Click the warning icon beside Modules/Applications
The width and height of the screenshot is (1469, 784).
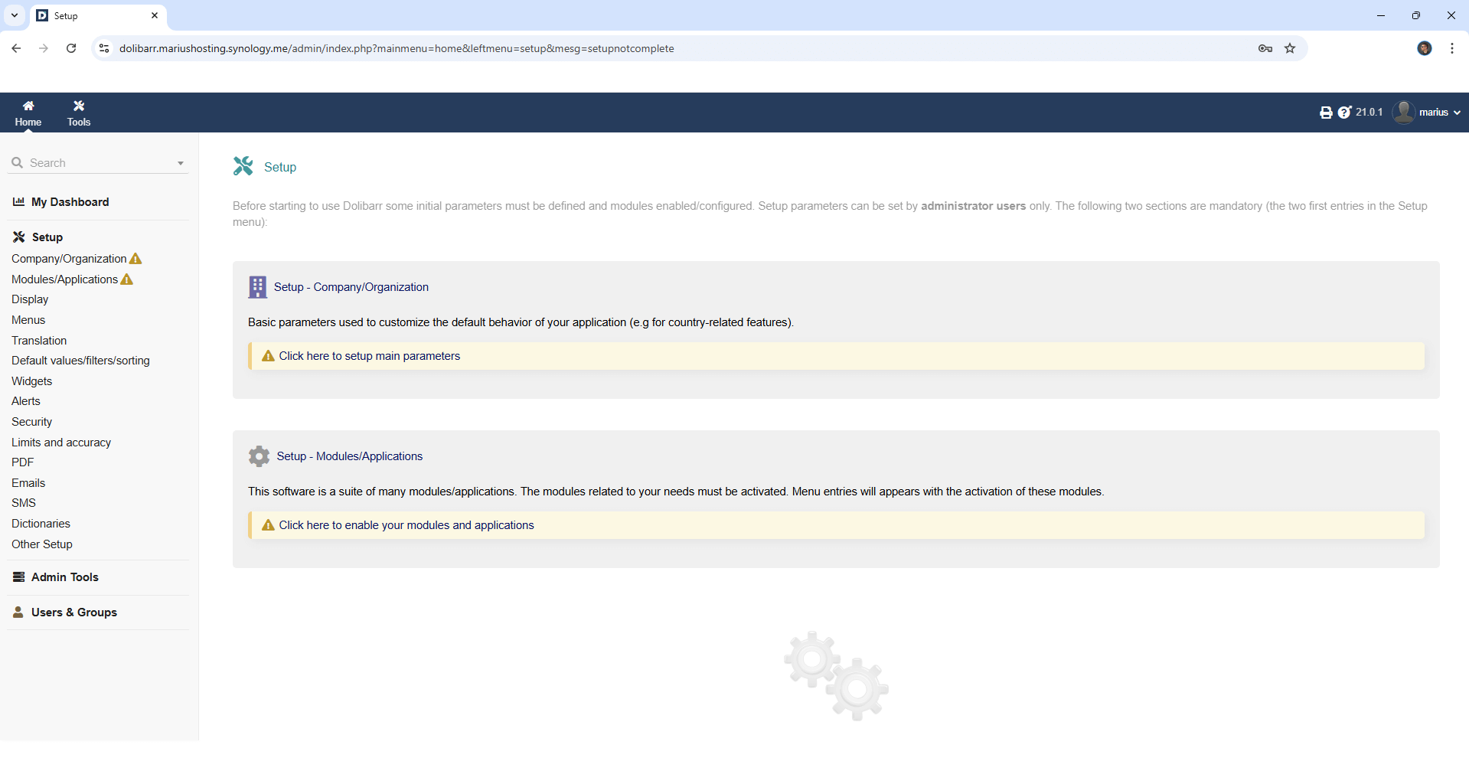127,279
